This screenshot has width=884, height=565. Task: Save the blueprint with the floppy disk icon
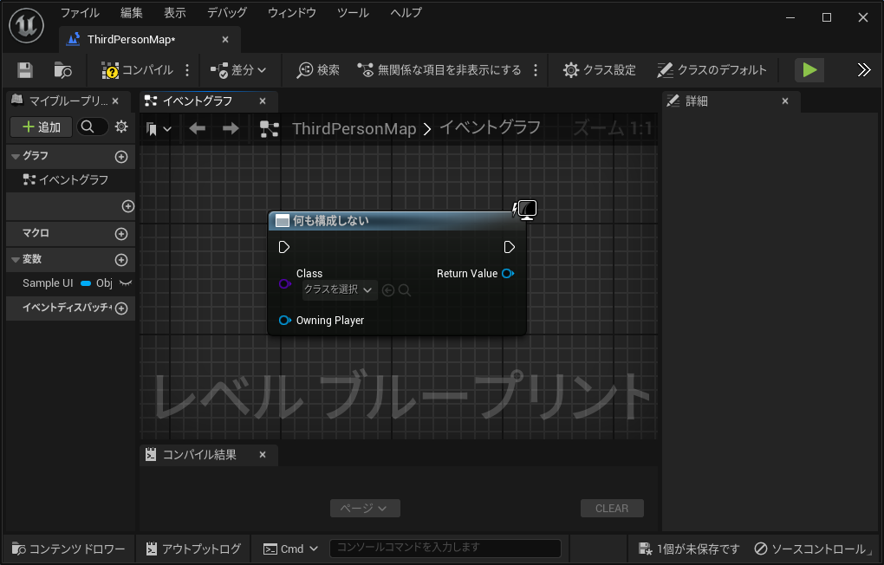click(x=25, y=70)
